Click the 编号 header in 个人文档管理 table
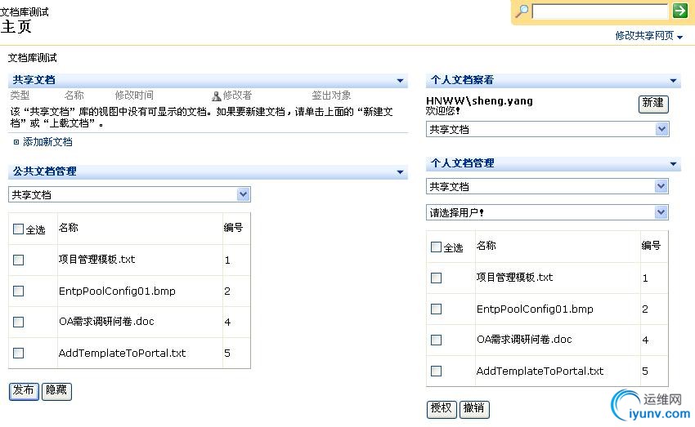The image size is (695, 427). (x=651, y=245)
